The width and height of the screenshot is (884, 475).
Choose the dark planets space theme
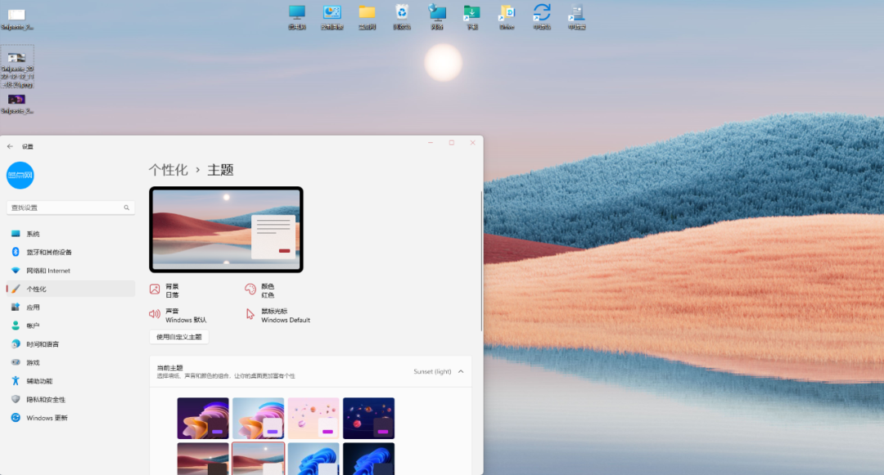[x=368, y=418]
